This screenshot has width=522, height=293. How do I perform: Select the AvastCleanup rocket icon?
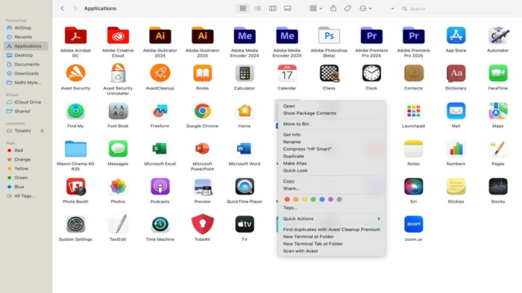pos(160,73)
